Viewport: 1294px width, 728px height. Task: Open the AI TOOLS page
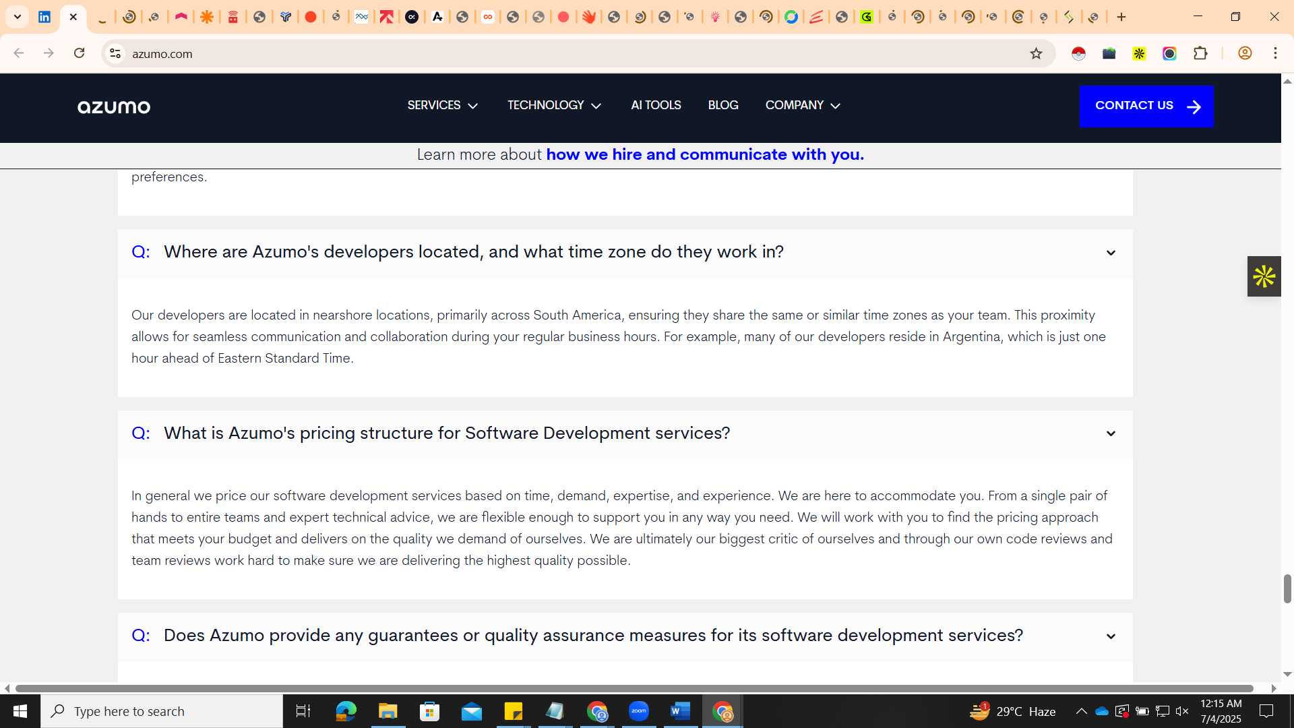click(x=656, y=105)
